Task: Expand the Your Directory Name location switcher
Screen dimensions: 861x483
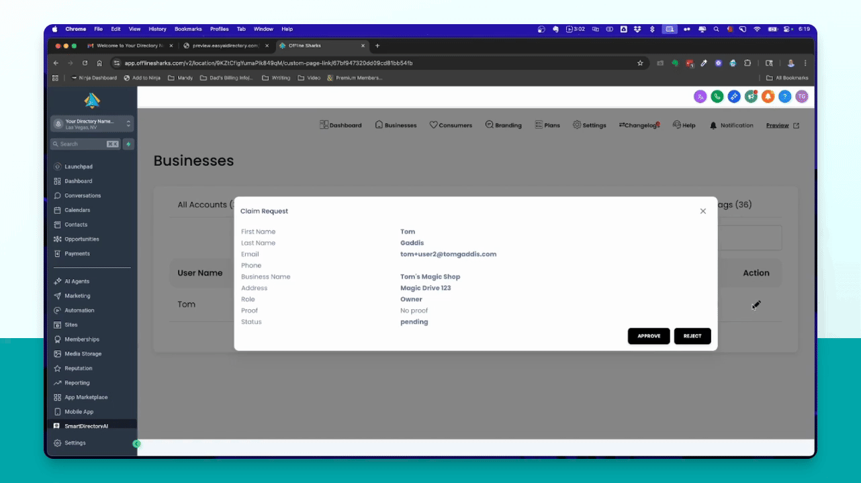Action: pyautogui.click(x=92, y=124)
